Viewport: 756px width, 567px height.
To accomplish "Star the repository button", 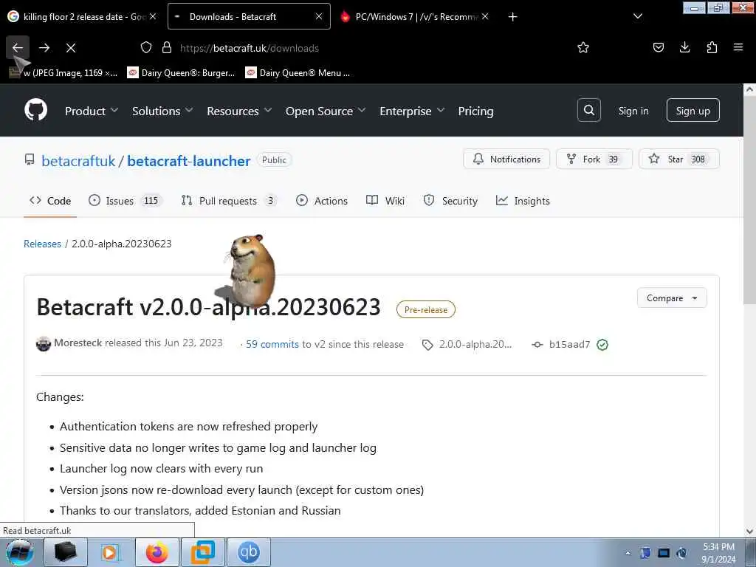I will pos(679,159).
